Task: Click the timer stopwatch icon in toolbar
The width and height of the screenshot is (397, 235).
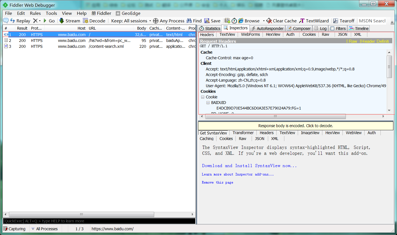Action: pos(234,21)
